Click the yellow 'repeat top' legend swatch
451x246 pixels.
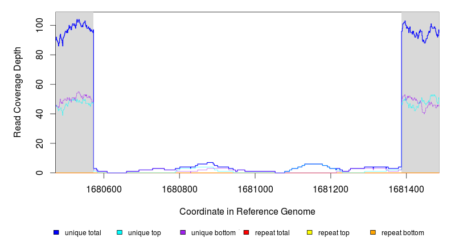pyautogui.click(x=310, y=233)
